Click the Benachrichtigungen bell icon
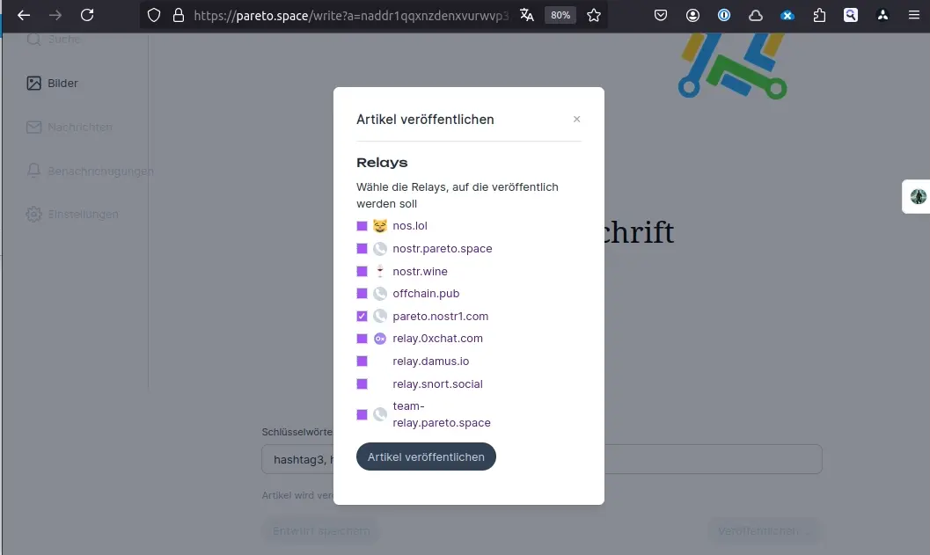The width and height of the screenshot is (930, 555). 33,171
